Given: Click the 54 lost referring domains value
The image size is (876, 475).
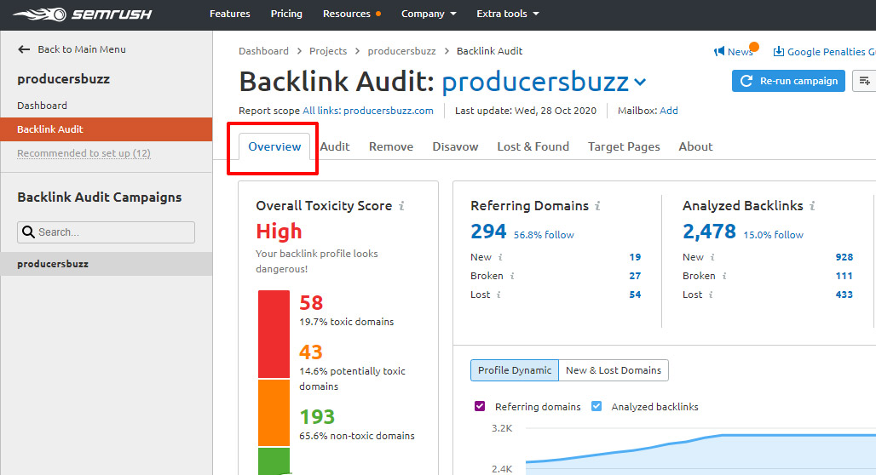Looking at the screenshot, I should tap(635, 295).
